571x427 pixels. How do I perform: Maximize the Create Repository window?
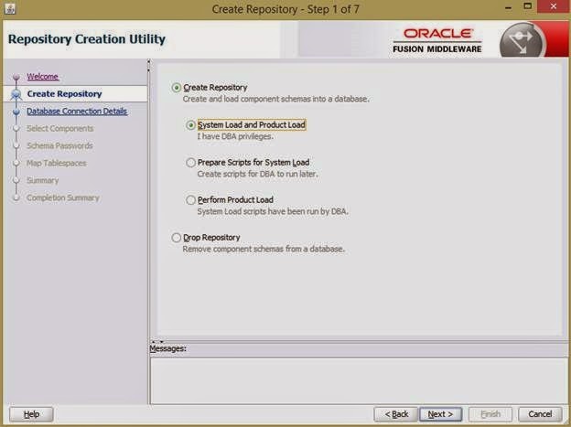click(x=527, y=6)
